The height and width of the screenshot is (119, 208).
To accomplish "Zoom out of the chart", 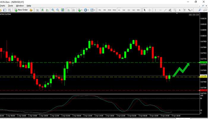I will [x=58, y=10].
